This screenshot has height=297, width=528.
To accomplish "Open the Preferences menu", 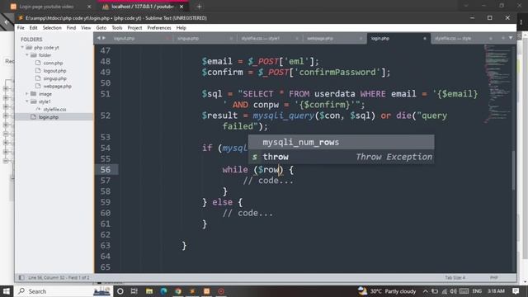I will (159, 28).
